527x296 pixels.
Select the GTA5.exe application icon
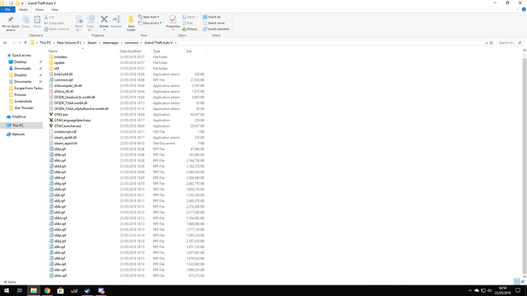coord(51,114)
